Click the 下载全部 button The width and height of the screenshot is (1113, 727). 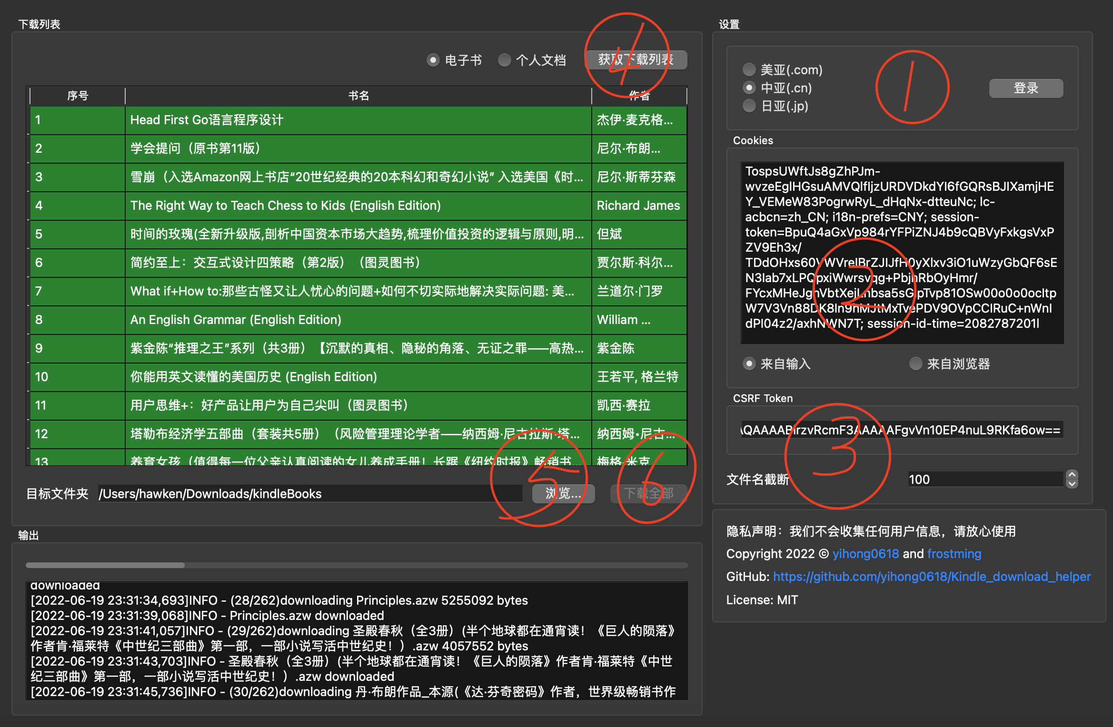tap(648, 493)
